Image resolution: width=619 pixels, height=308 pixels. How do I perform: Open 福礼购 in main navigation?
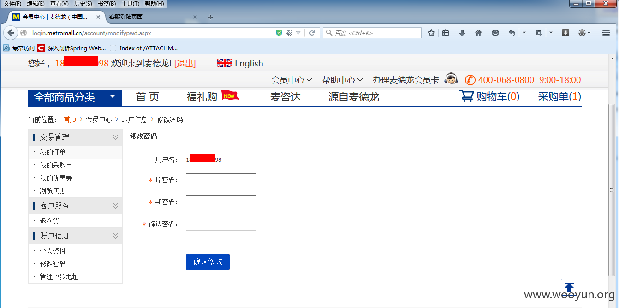[x=202, y=97]
